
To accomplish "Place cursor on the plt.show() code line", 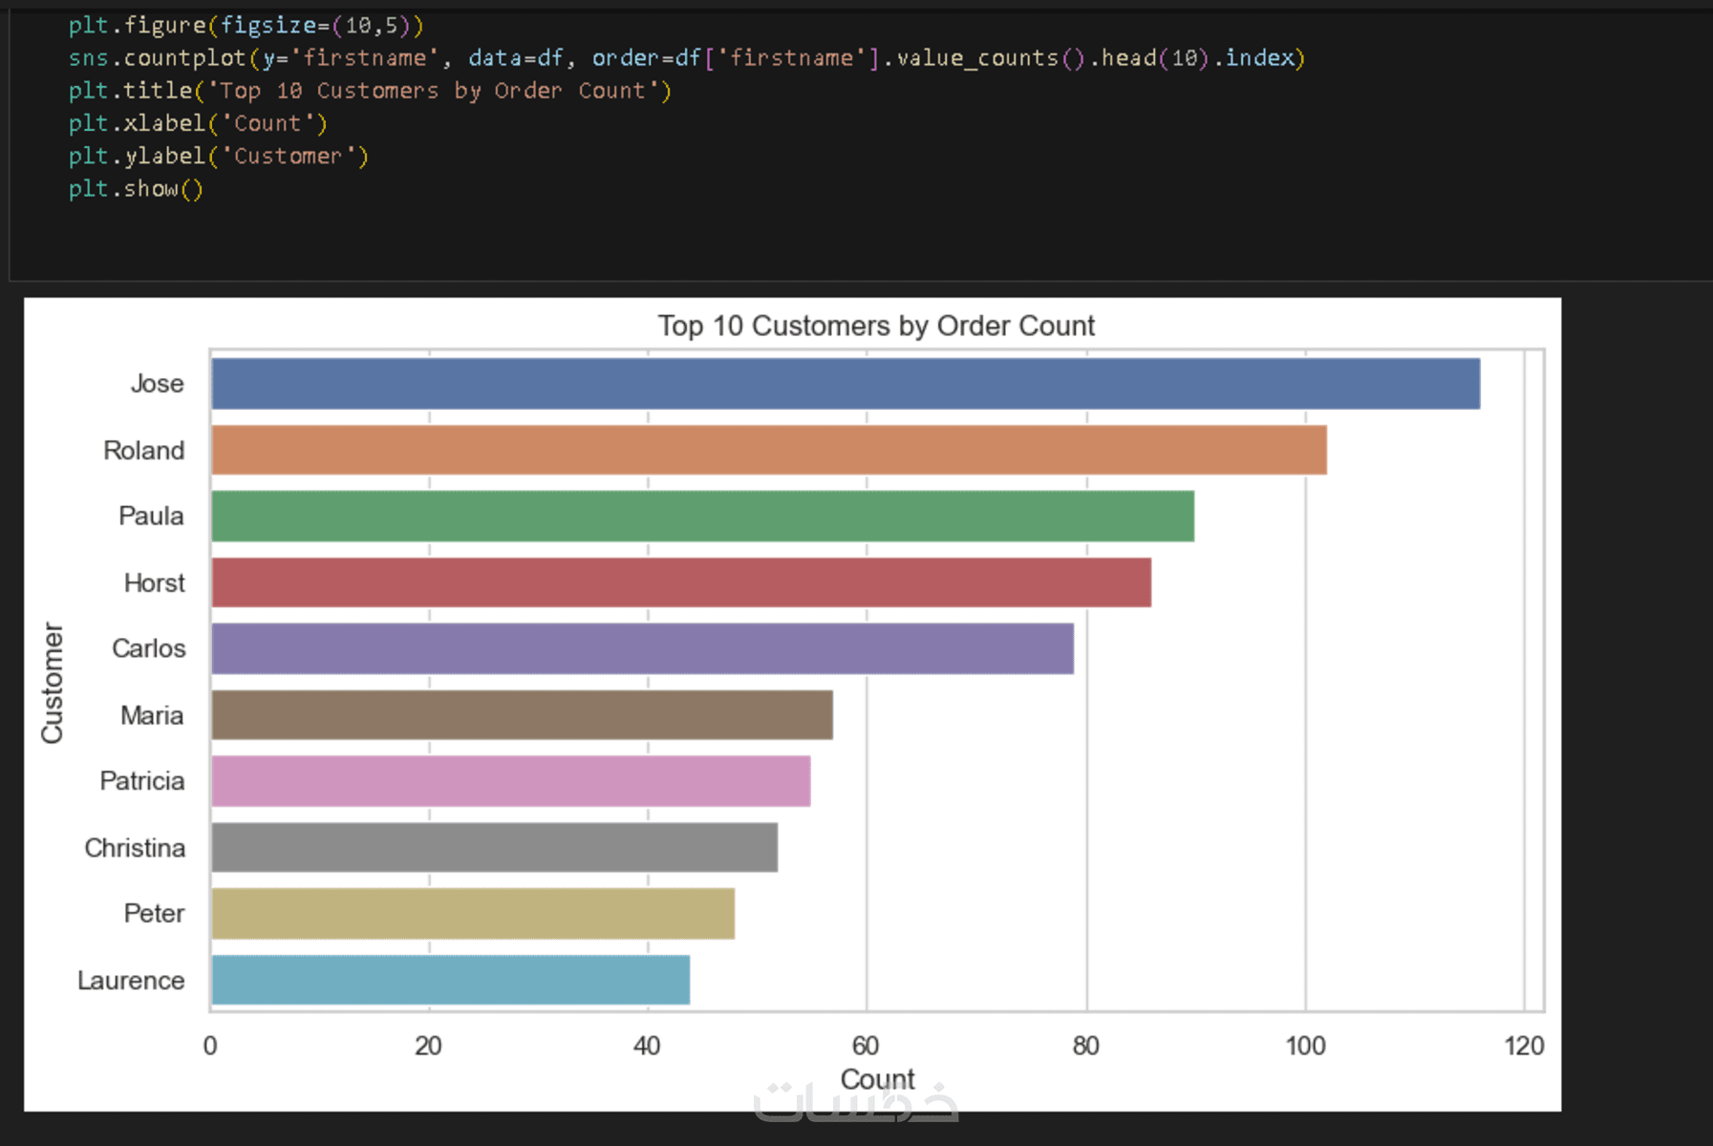I will 136,189.
